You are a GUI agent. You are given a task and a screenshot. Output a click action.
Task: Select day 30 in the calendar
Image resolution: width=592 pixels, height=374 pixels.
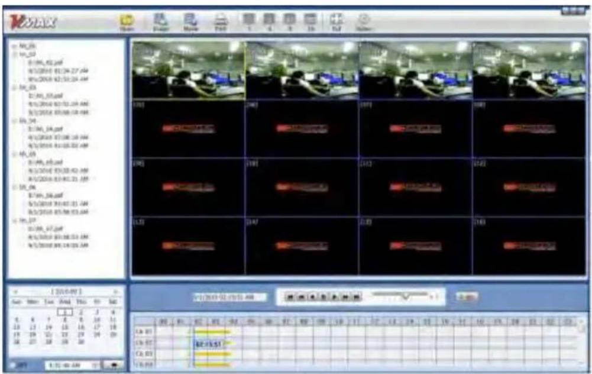click(x=81, y=342)
